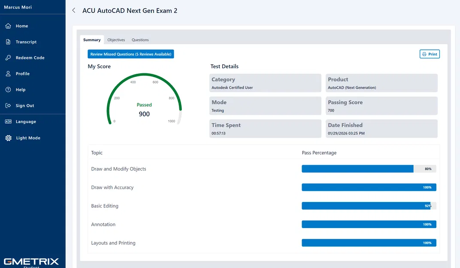Image resolution: width=460 pixels, height=268 pixels.
Task: Open the Transcript page link
Action: 26,42
